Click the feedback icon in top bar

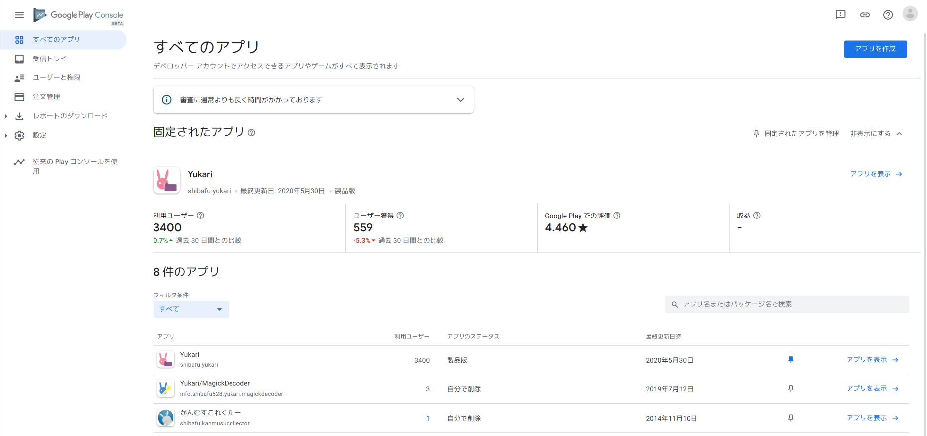coord(840,15)
